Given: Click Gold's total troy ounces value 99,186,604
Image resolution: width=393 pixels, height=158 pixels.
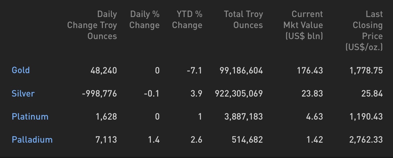Looking at the screenshot, I should coord(241,70).
